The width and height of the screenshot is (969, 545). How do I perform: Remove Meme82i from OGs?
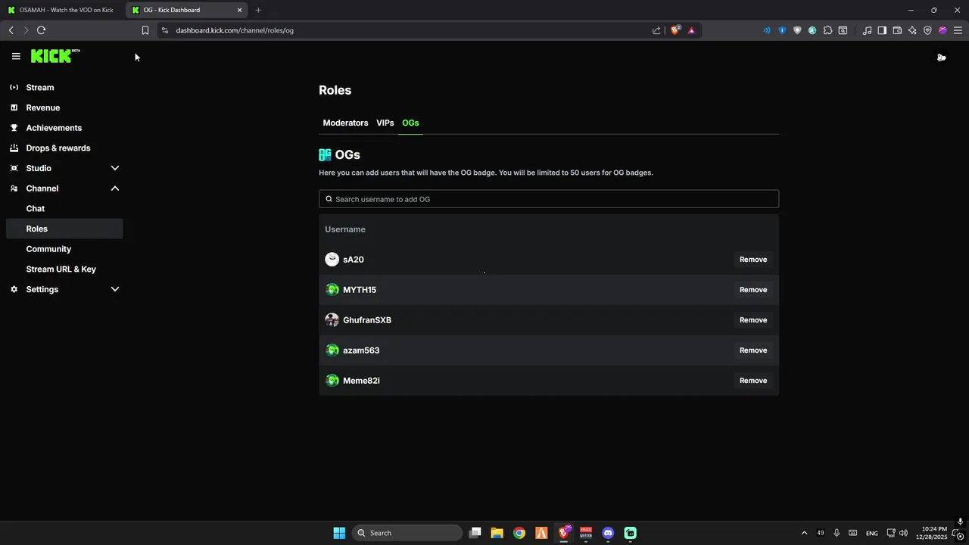pos(753,381)
